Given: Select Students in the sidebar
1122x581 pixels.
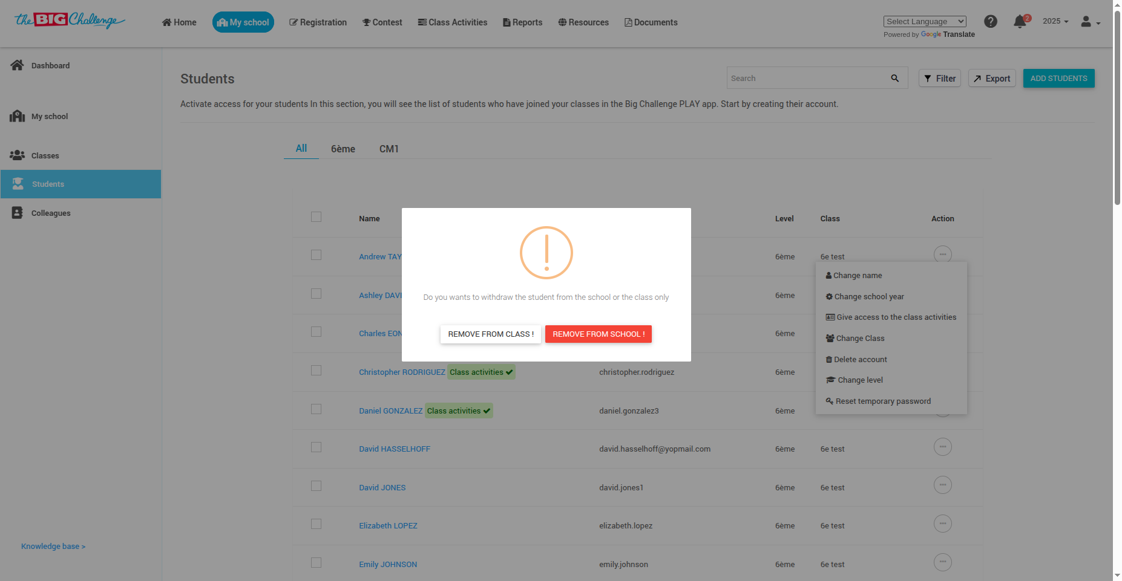Looking at the screenshot, I should click(x=80, y=184).
